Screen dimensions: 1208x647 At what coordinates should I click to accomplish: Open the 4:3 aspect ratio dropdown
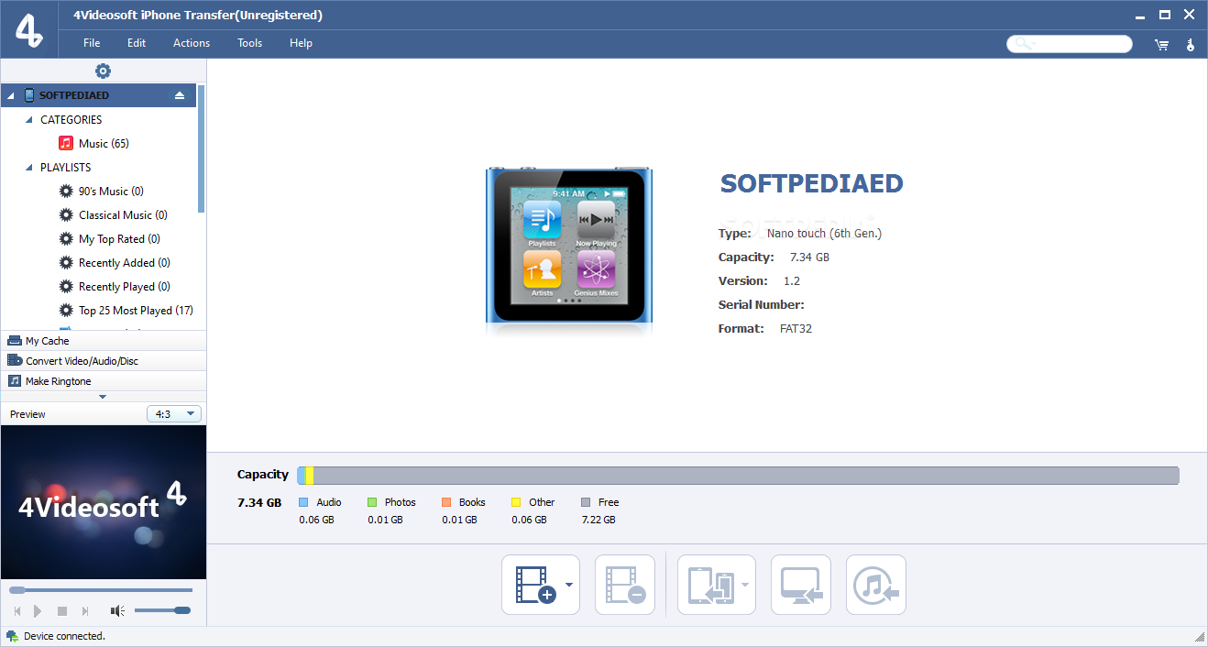(x=174, y=414)
